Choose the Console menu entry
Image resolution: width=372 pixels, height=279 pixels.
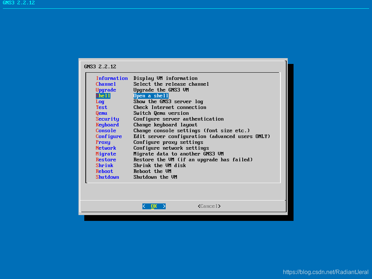106,131
